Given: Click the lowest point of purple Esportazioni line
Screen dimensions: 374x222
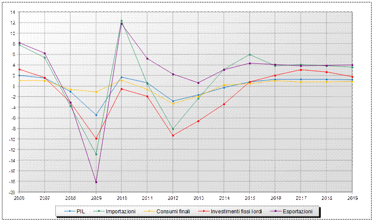Looking at the screenshot, I should [x=96, y=182].
